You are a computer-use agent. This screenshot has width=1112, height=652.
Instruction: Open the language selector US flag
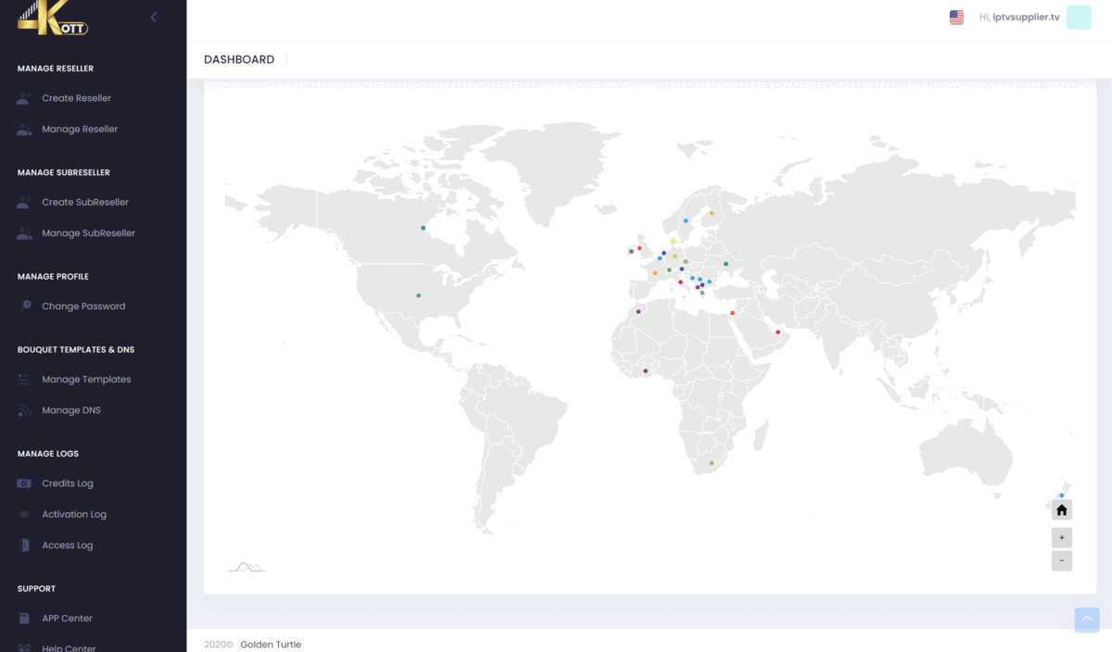click(x=956, y=18)
